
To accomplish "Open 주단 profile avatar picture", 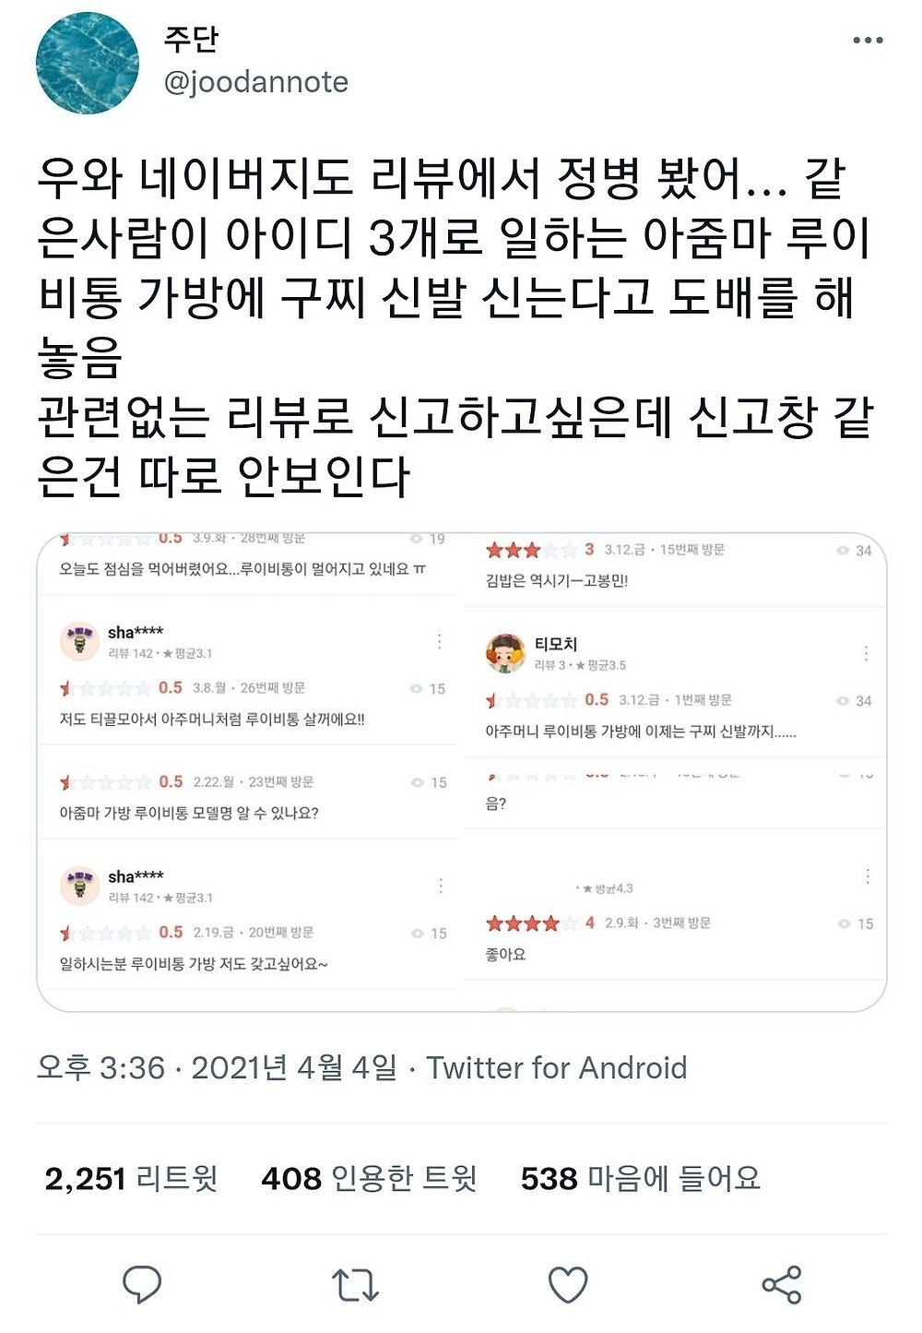I will click(x=88, y=64).
